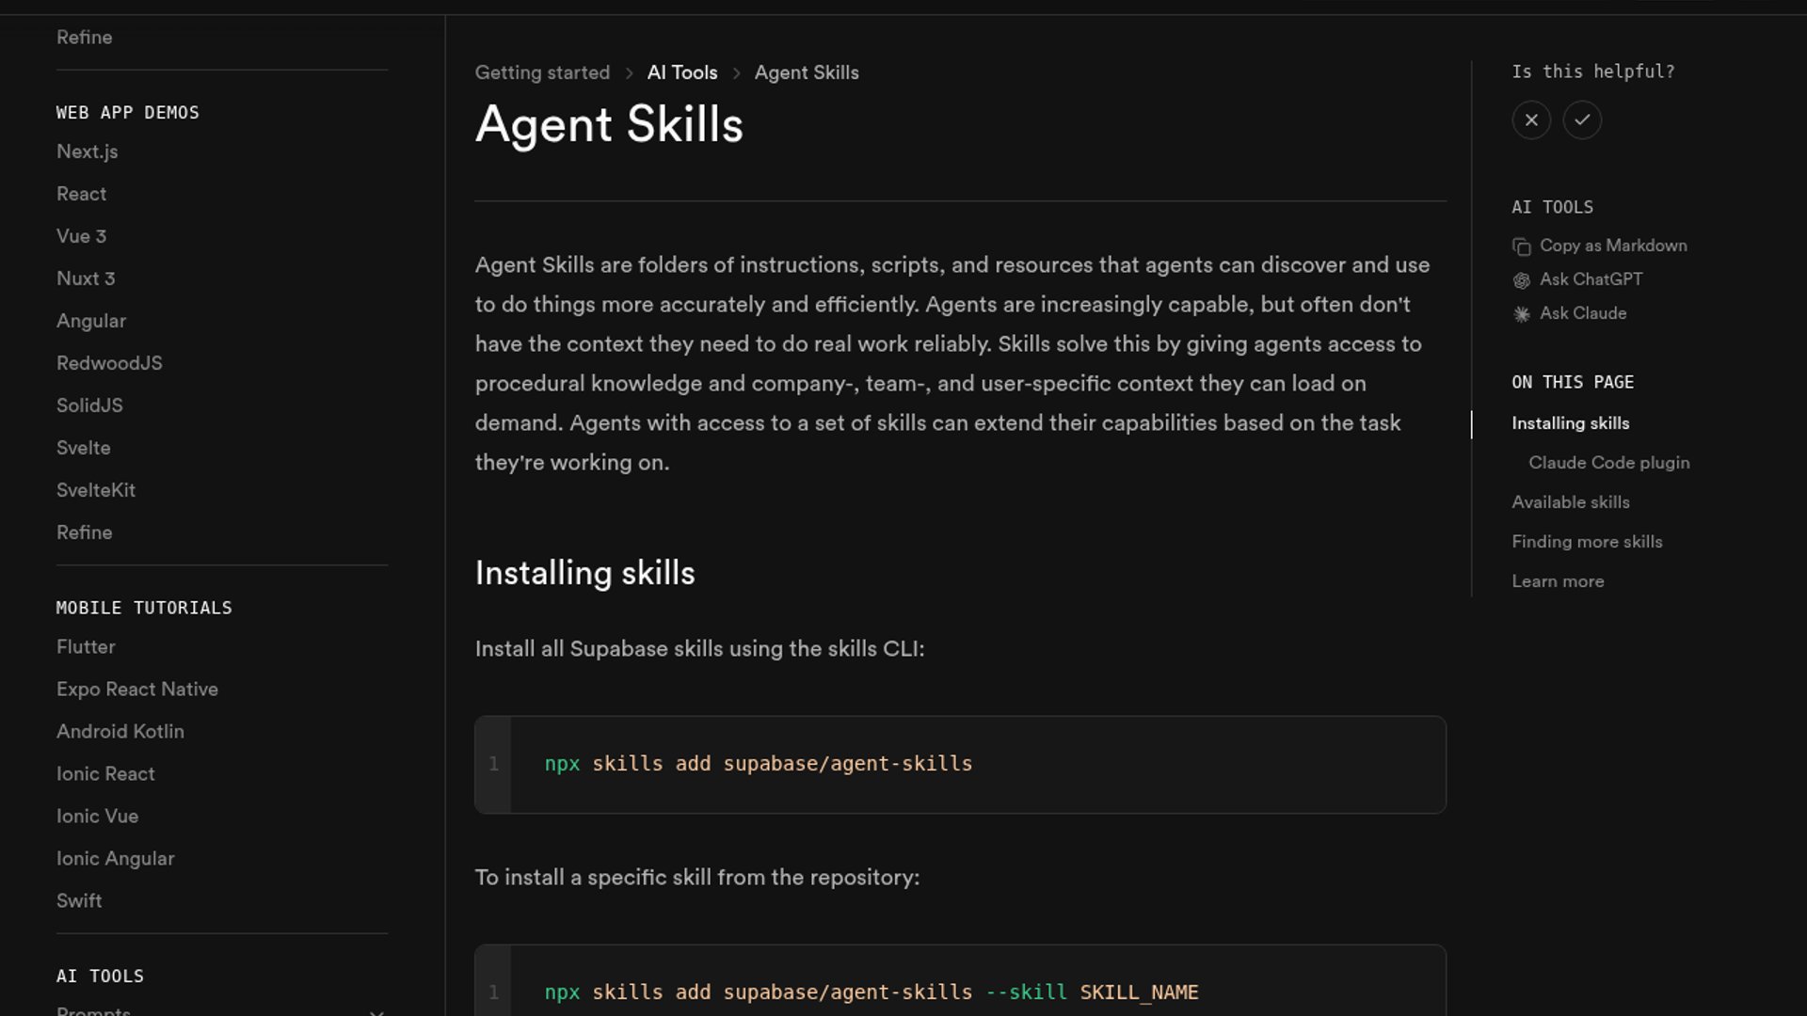Image resolution: width=1807 pixels, height=1016 pixels.
Task: Select Expo React Native tutorial
Action: [136, 690]
